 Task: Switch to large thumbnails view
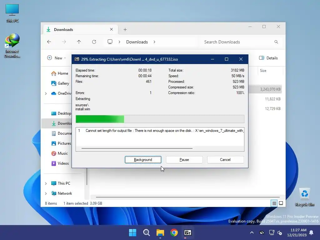point(281,203)
